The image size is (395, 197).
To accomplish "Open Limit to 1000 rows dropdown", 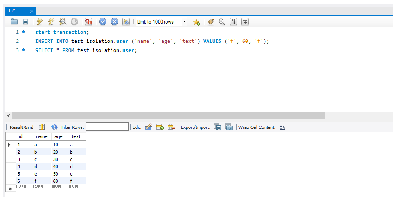I will pyautogui.click(x=162, y=22).
